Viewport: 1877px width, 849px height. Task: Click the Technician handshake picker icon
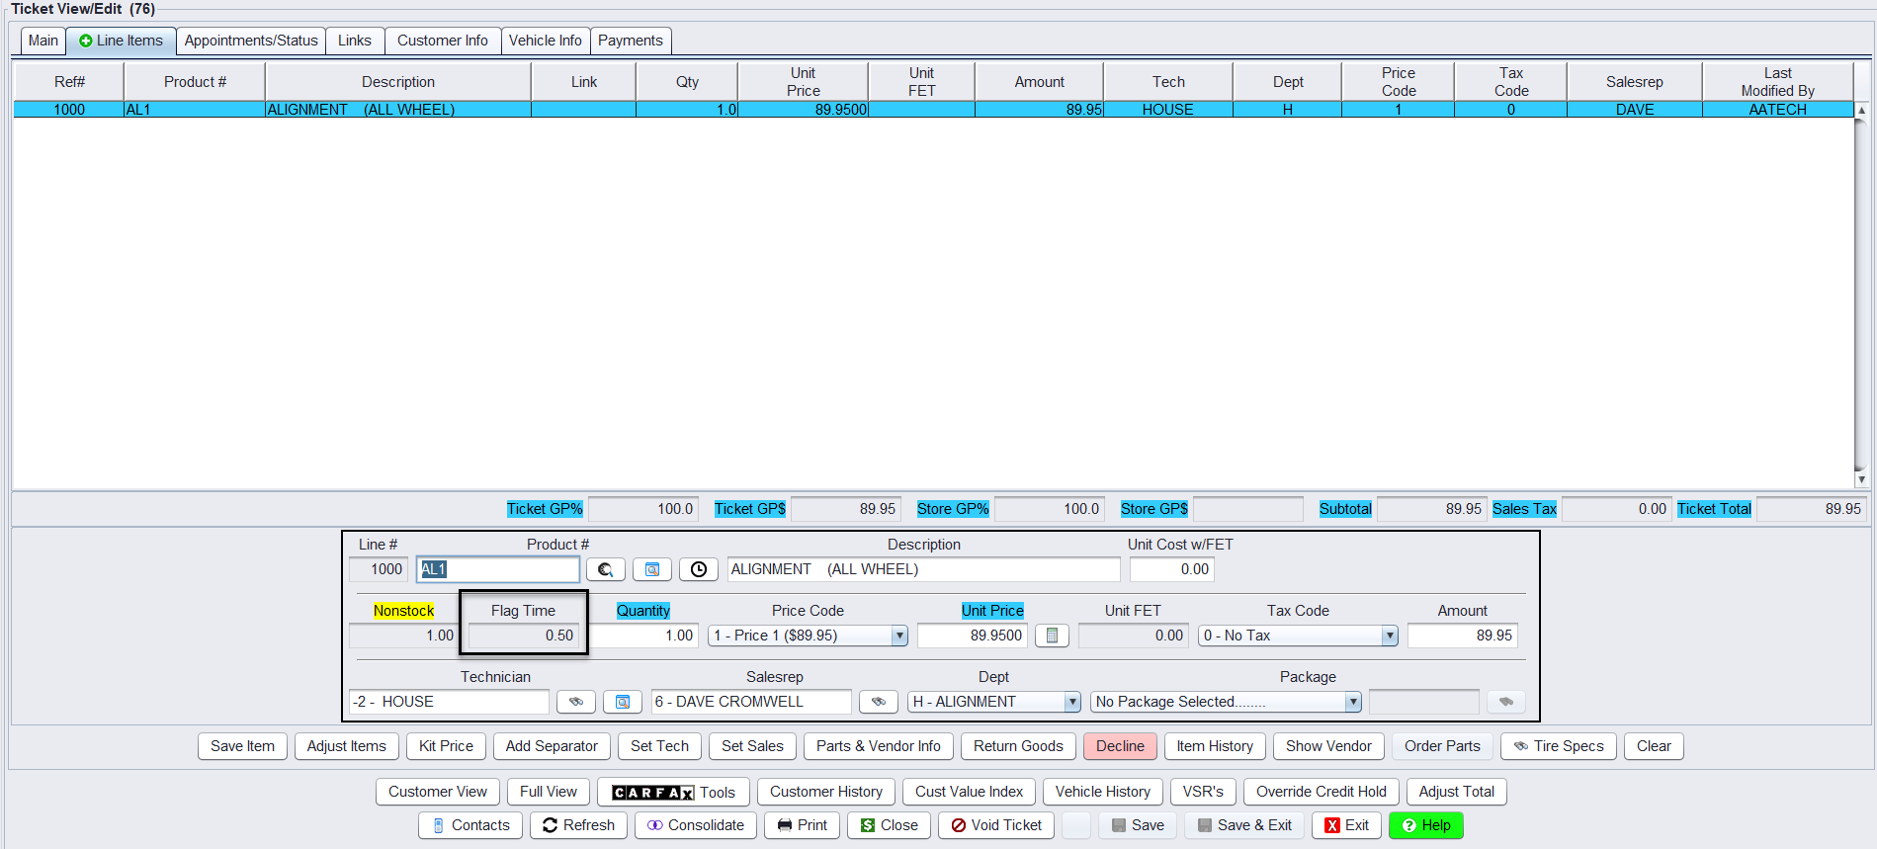pos(575,702)
